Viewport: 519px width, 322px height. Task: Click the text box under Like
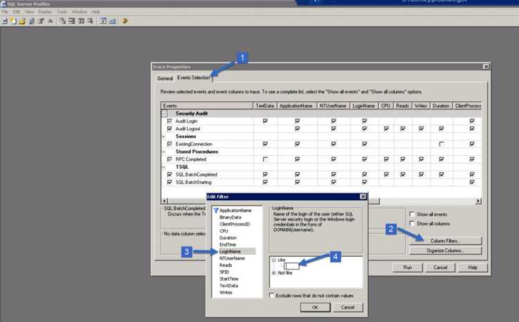[x=291, y=266]
